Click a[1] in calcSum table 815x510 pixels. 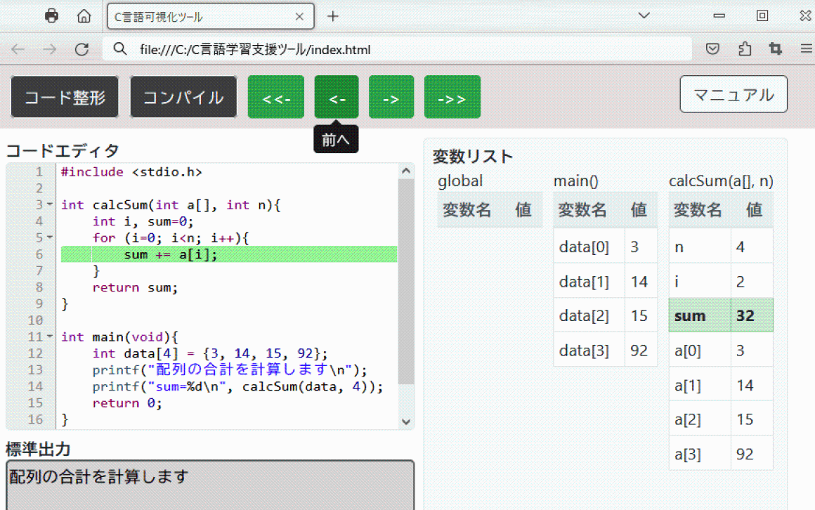[x=700, y=385]
